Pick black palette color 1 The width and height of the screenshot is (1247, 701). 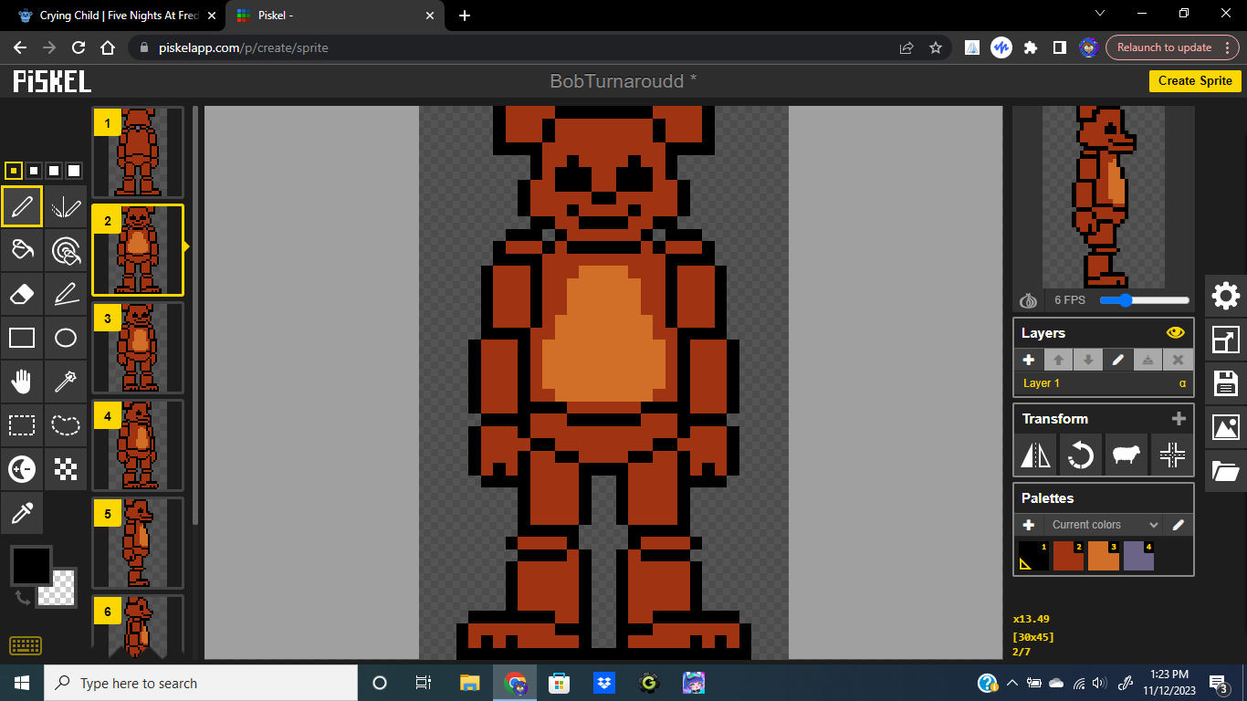[x=1033, y=556]
